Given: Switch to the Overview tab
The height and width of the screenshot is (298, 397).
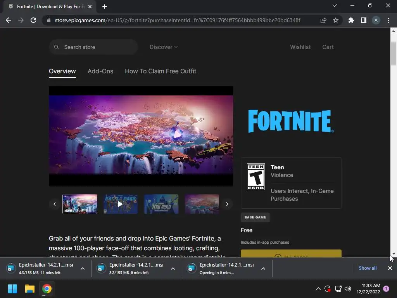Looking at the screenshot, I should point(62,71).
